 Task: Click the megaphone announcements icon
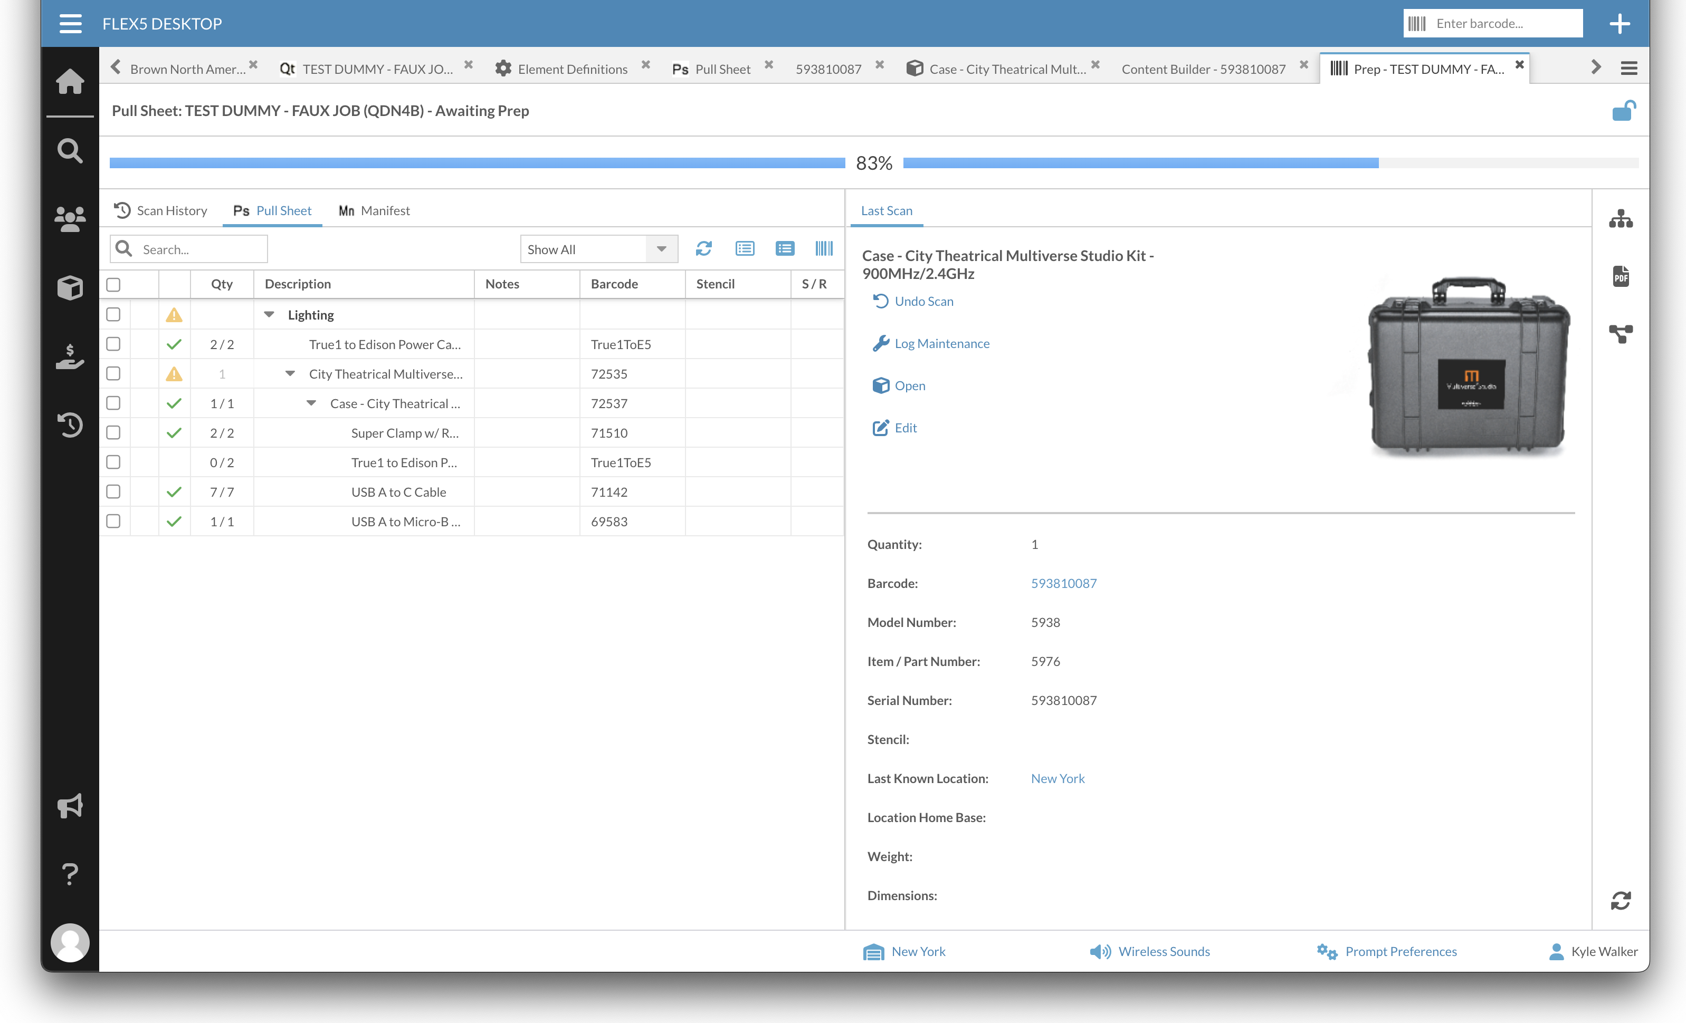70,806
